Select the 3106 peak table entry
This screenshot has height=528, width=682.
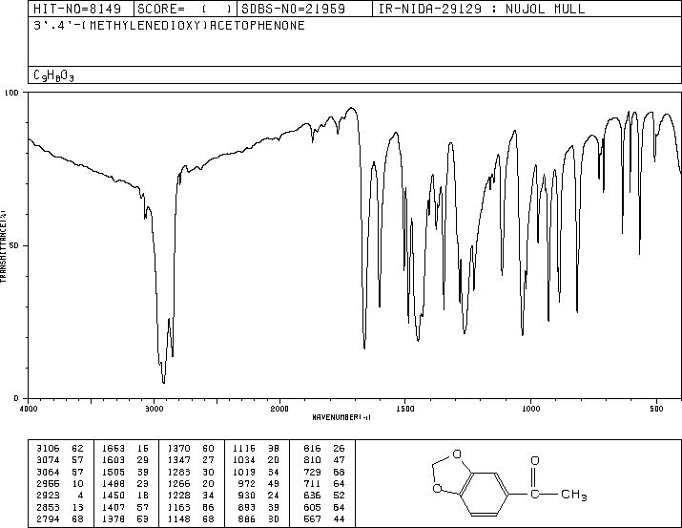(59, 448)
